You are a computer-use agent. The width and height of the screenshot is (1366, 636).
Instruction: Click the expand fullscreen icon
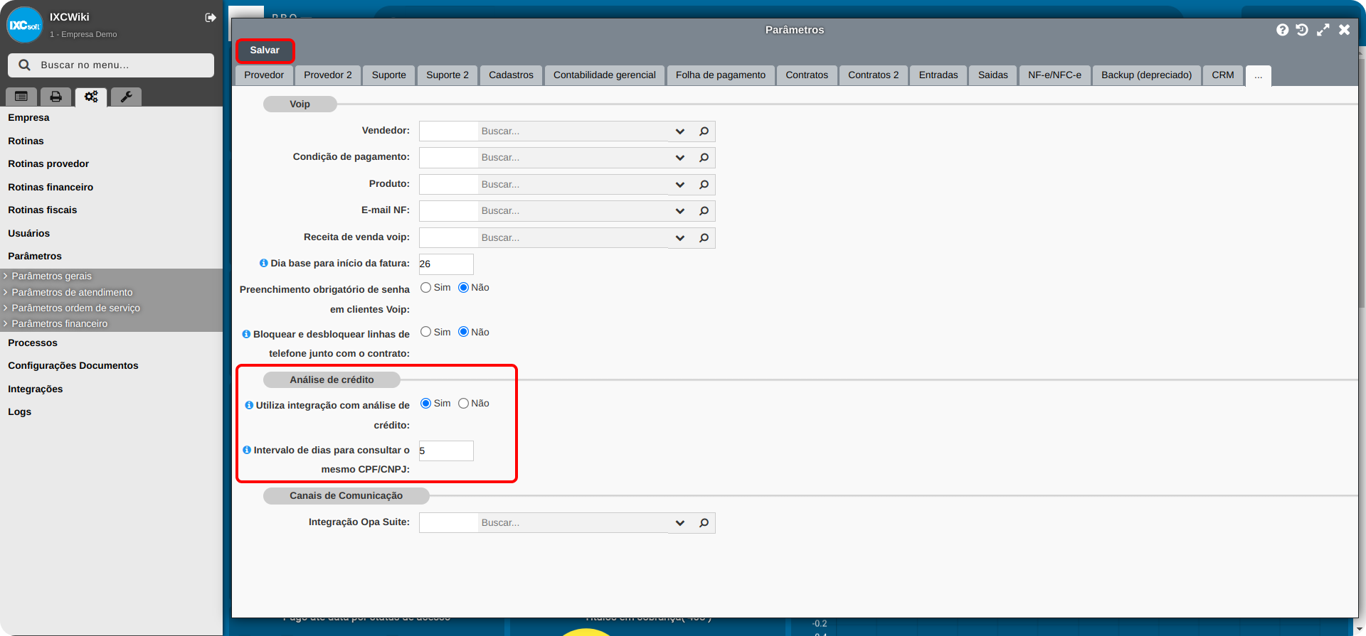(1323, 30)
